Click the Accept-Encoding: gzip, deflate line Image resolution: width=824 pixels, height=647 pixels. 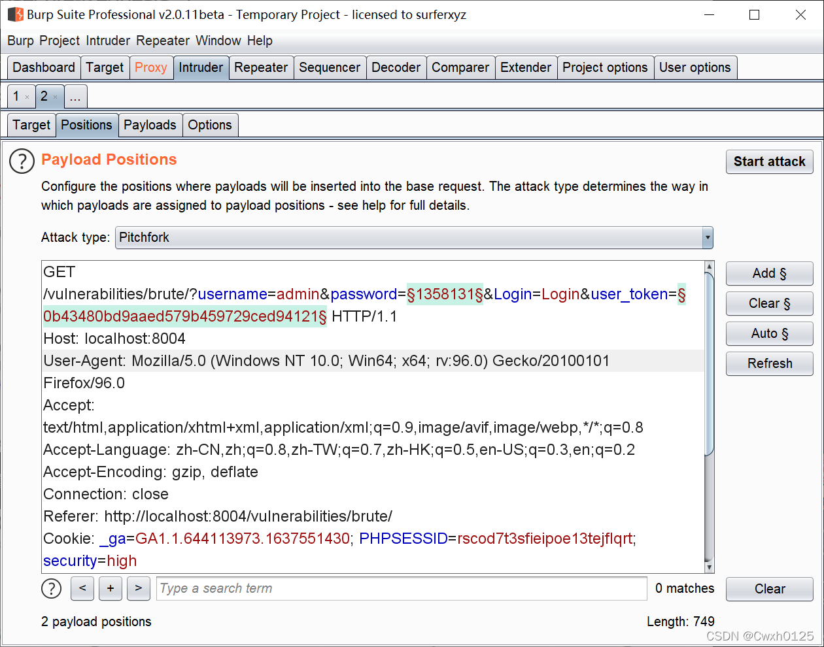150,472
